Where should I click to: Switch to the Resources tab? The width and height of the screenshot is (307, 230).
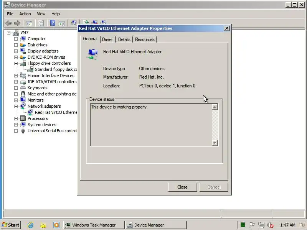pos(145,39)
